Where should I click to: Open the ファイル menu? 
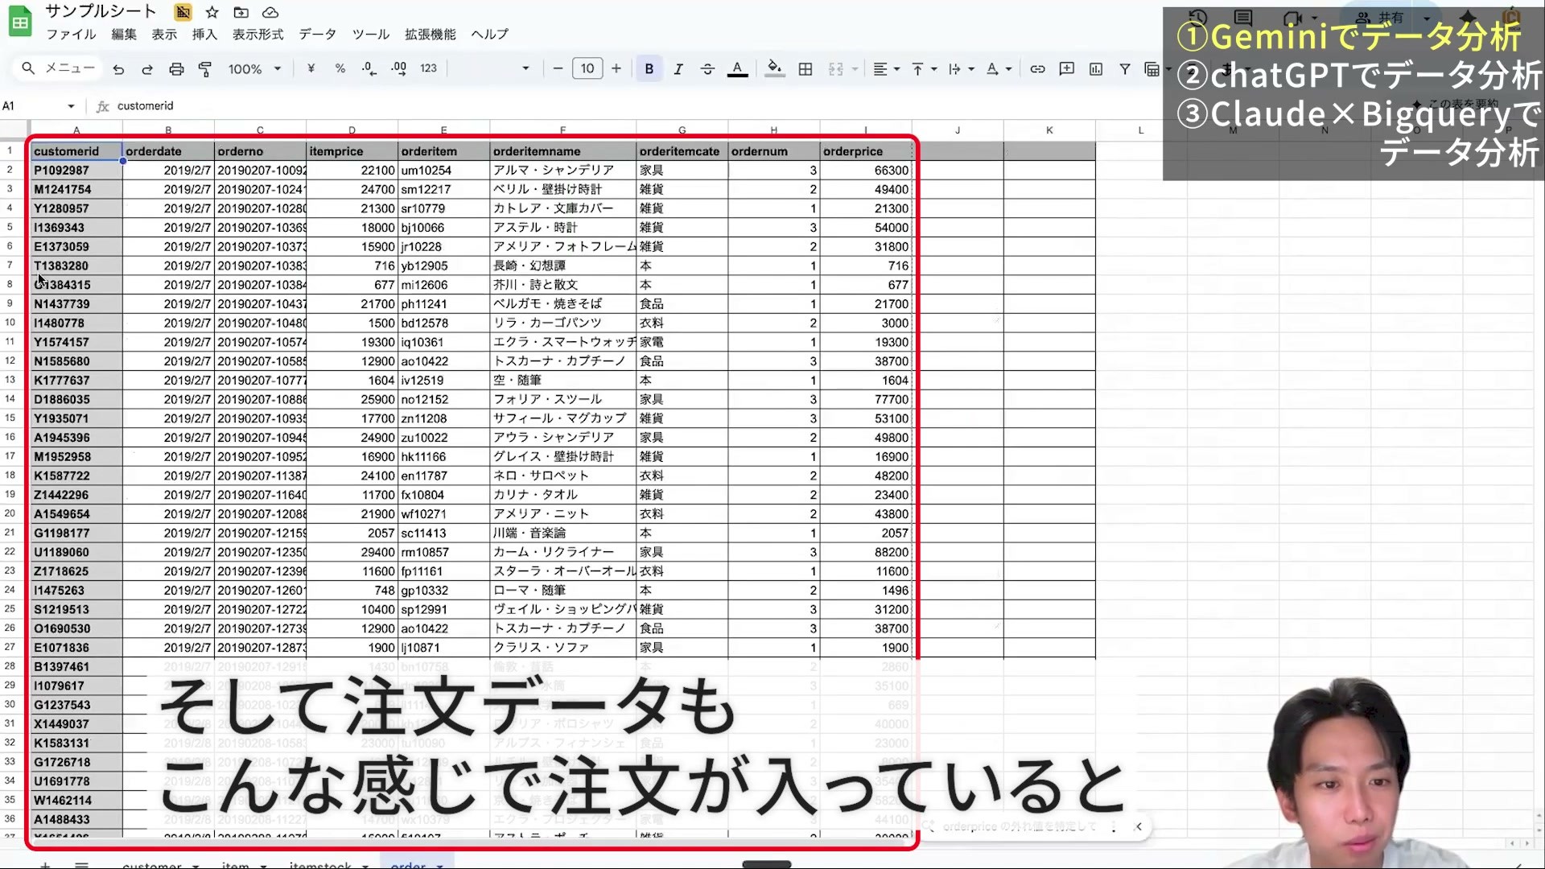click(x=71, y=35)
